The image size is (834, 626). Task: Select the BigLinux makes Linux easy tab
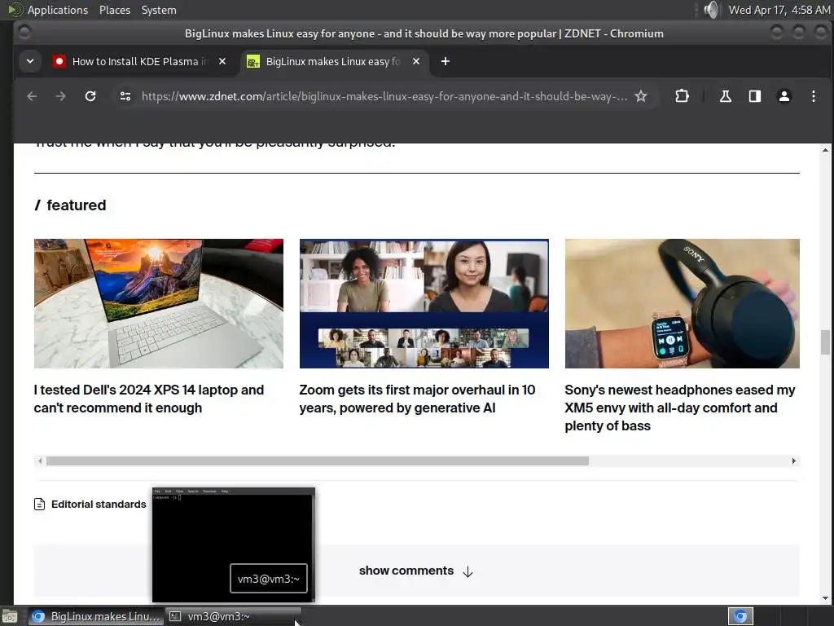[334, 62]
